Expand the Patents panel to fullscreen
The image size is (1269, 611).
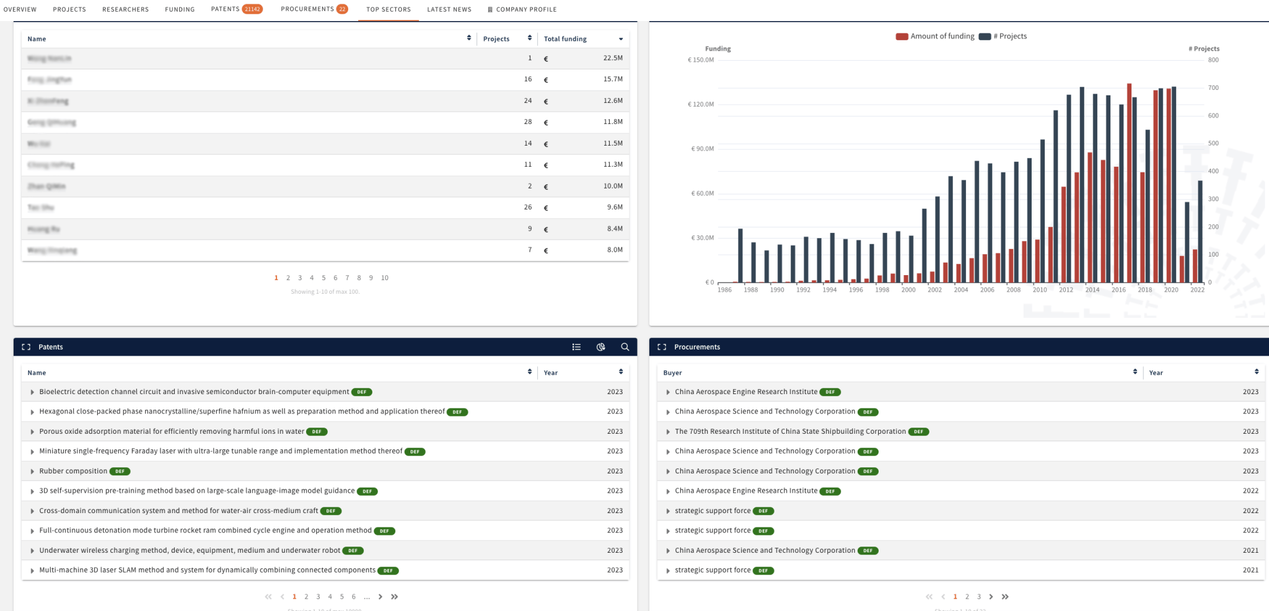pyautogui.click(x=26, y=347)
